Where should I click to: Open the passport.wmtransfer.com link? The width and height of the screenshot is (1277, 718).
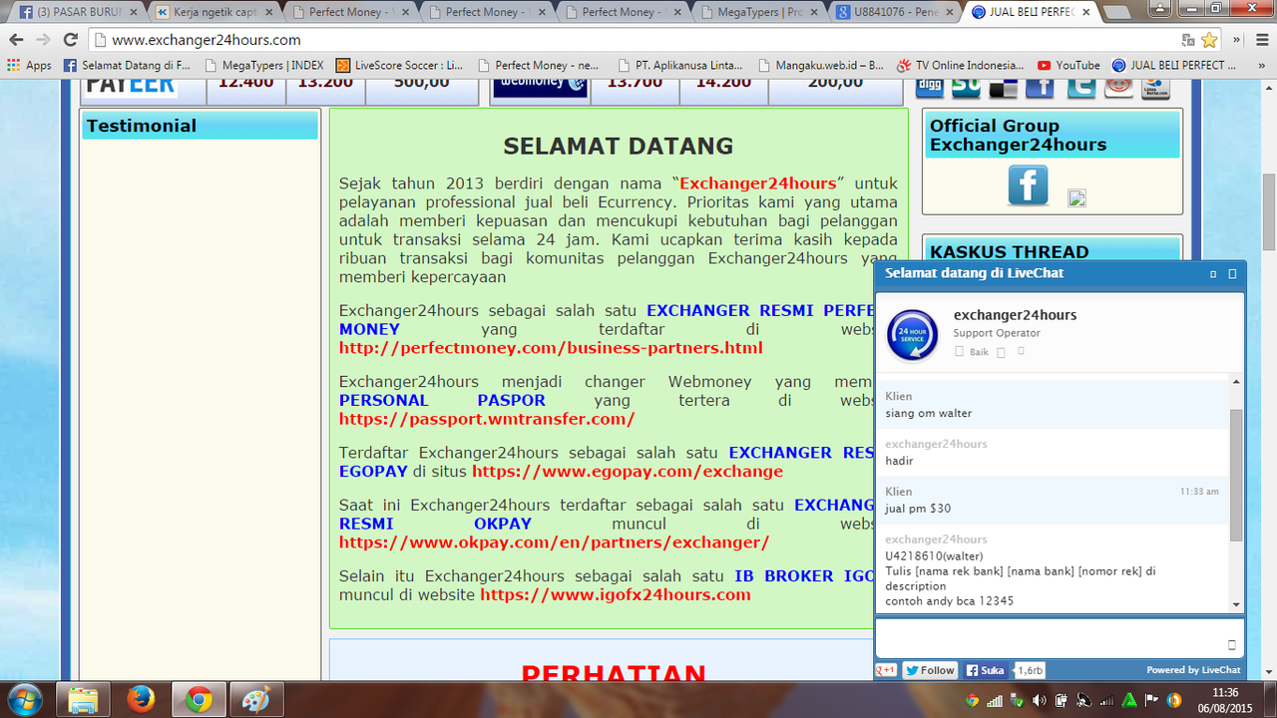tap(487, 419)
